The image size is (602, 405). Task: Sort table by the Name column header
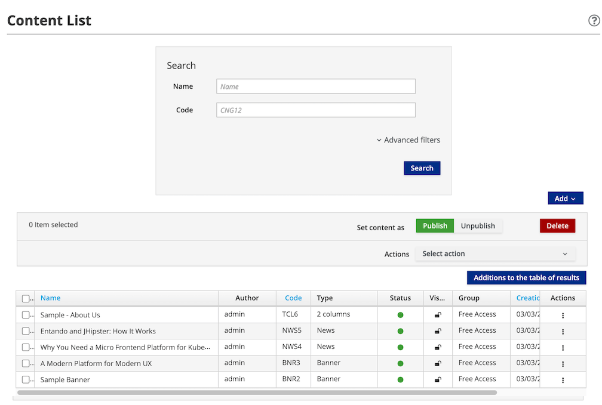pyautogui.click(x=51, y=298)
